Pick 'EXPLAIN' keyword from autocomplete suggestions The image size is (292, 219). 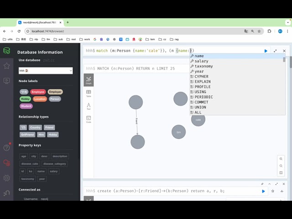coord(202,82)
